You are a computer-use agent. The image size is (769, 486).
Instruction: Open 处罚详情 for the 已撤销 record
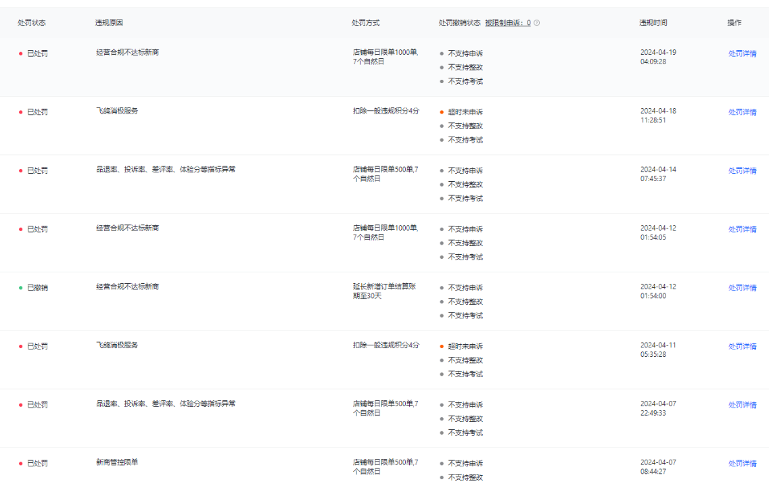click(742, 288)
